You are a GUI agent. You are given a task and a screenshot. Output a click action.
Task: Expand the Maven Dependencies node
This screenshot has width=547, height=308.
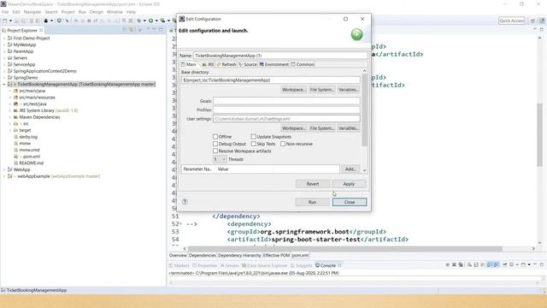coord(10,117)
